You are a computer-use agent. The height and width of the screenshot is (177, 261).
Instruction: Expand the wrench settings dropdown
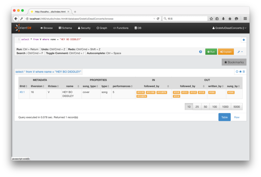pyautogui.click(x=240, y=52)
